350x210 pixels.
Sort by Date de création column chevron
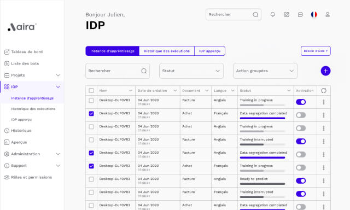175,91
